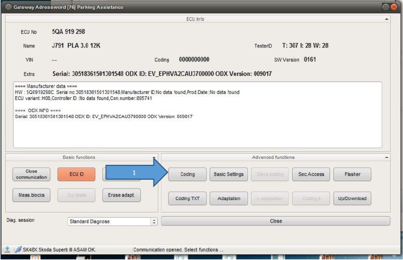The image size is (403, 260).
Task: Click the greyed L.adaptation button
Action: [270, 199]
